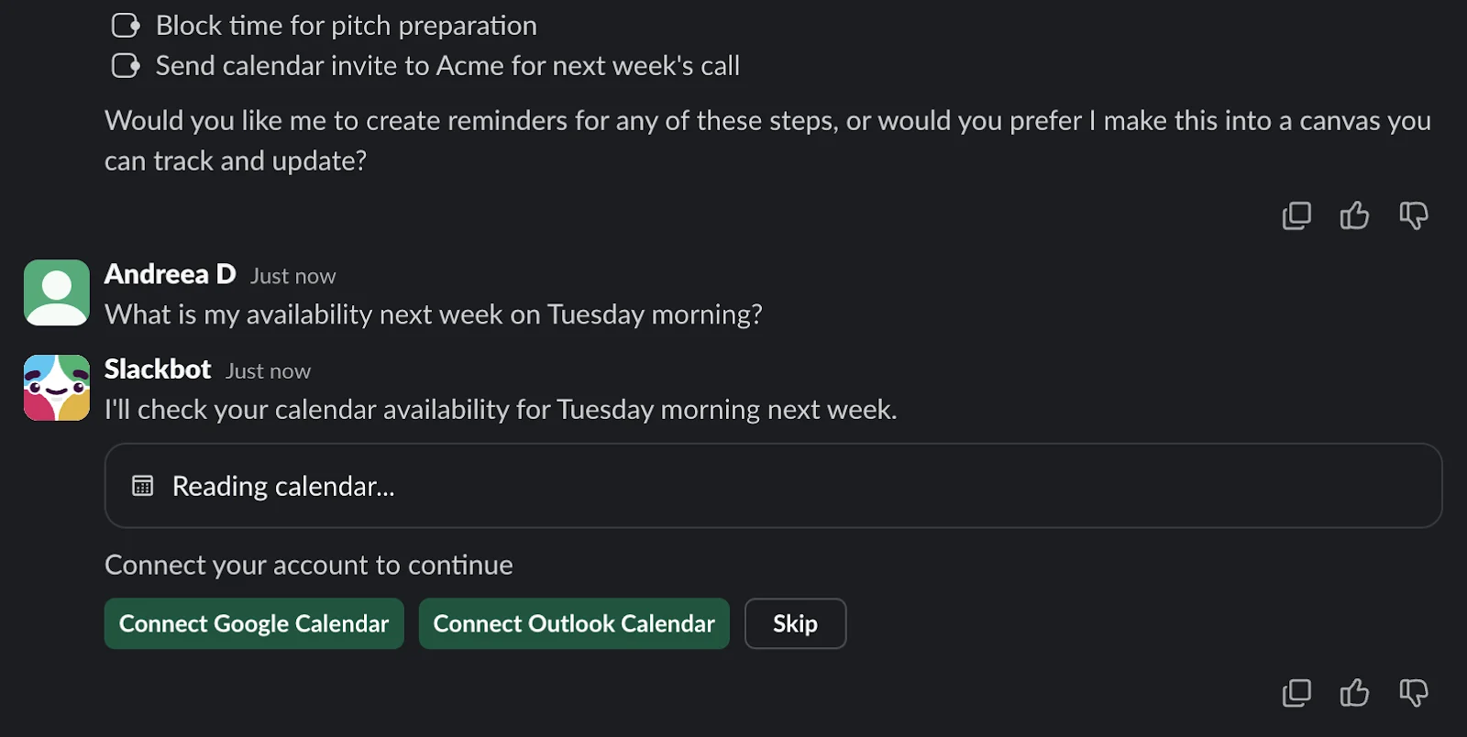This screenshot has height=737, width=1467.
Task: Open the Slackbot sender name
Action: (x=158, y=369)
